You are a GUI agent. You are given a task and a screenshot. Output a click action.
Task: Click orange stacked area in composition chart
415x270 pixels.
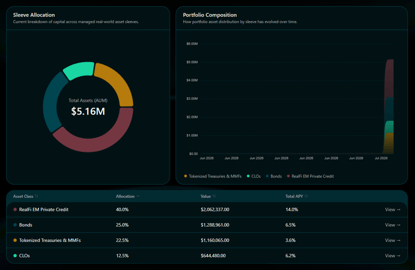389,143
